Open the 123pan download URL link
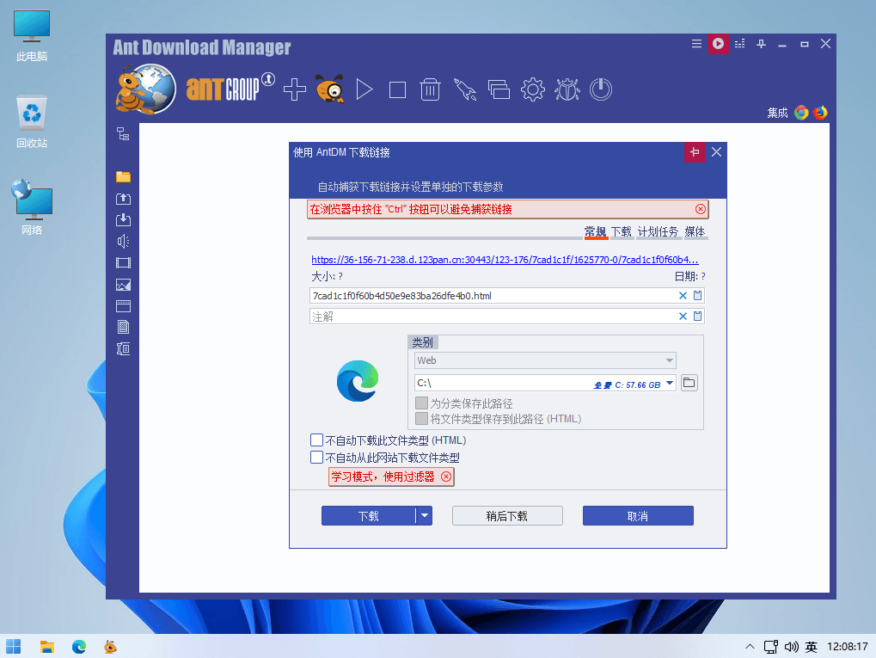Screen dimensions: 876x658 click(505, 260)
